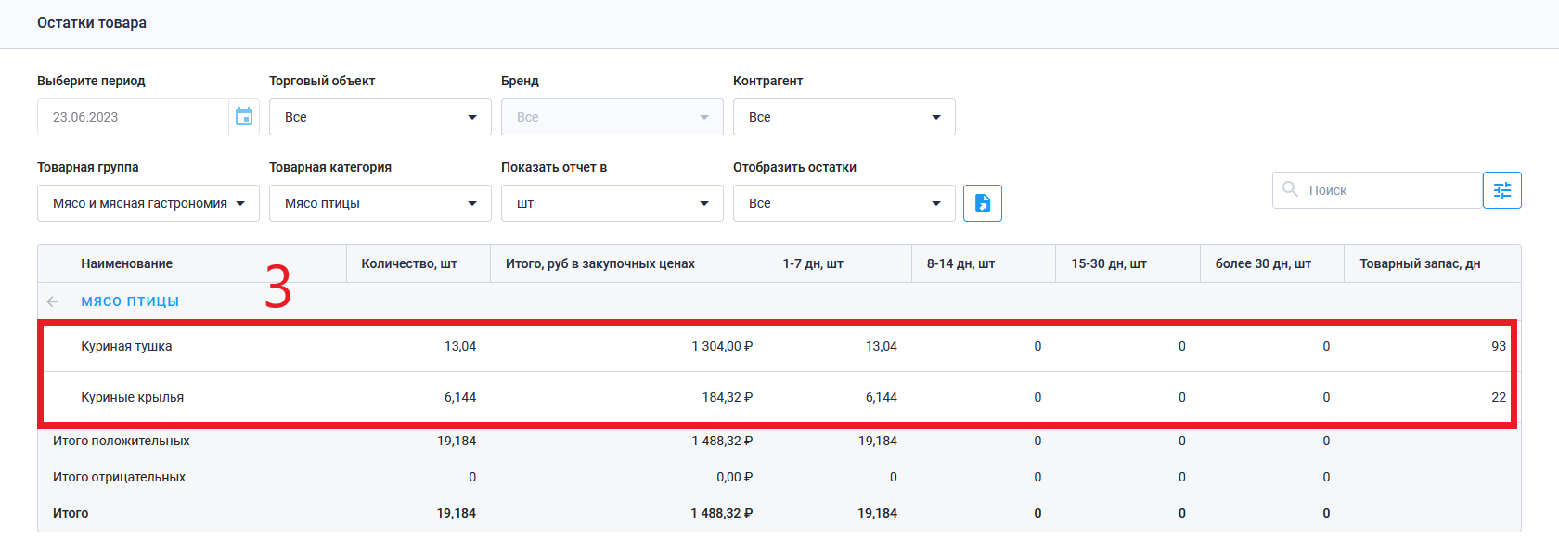Sort by Наименование column header

click(126, 263)
